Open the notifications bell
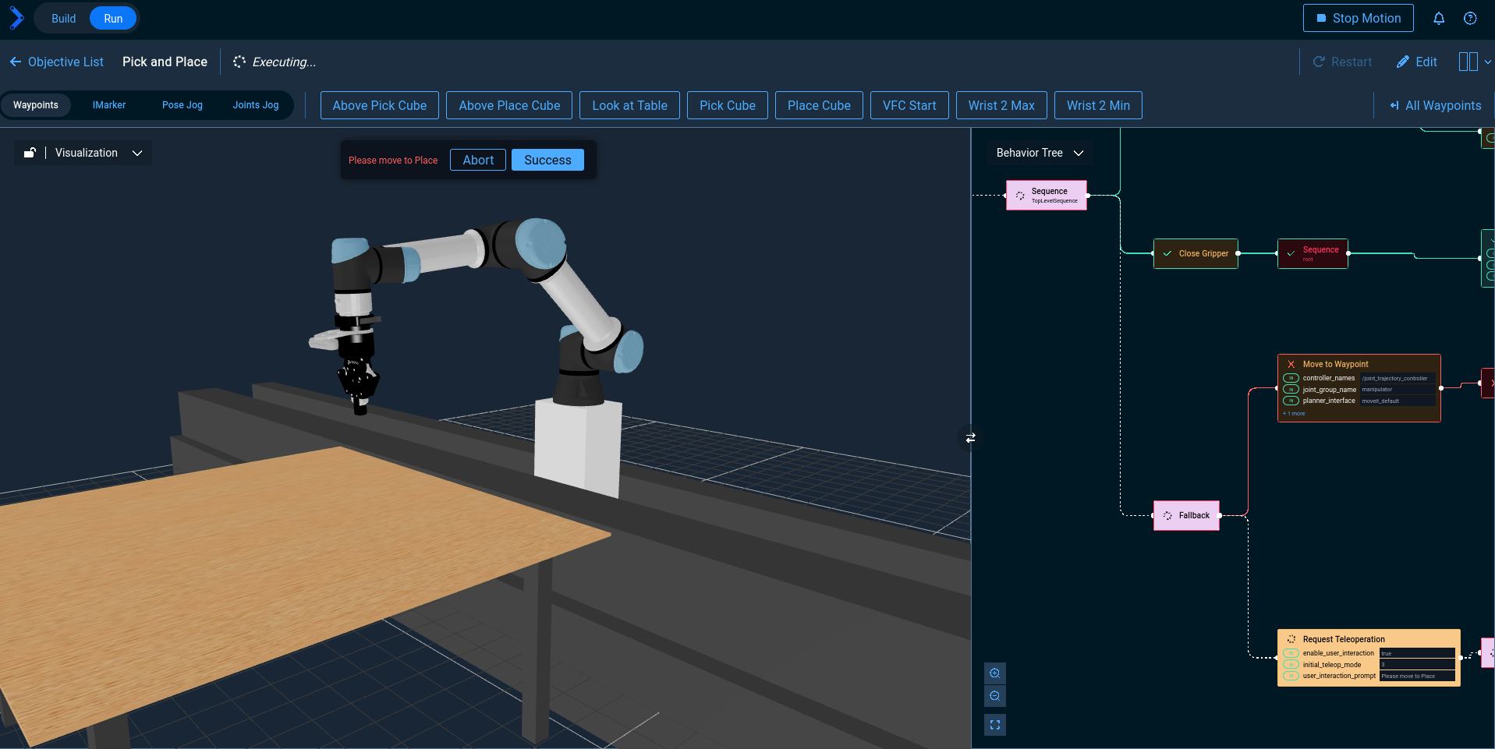Viewport: 1495px width, 749px height. (x=1439, y=18)
